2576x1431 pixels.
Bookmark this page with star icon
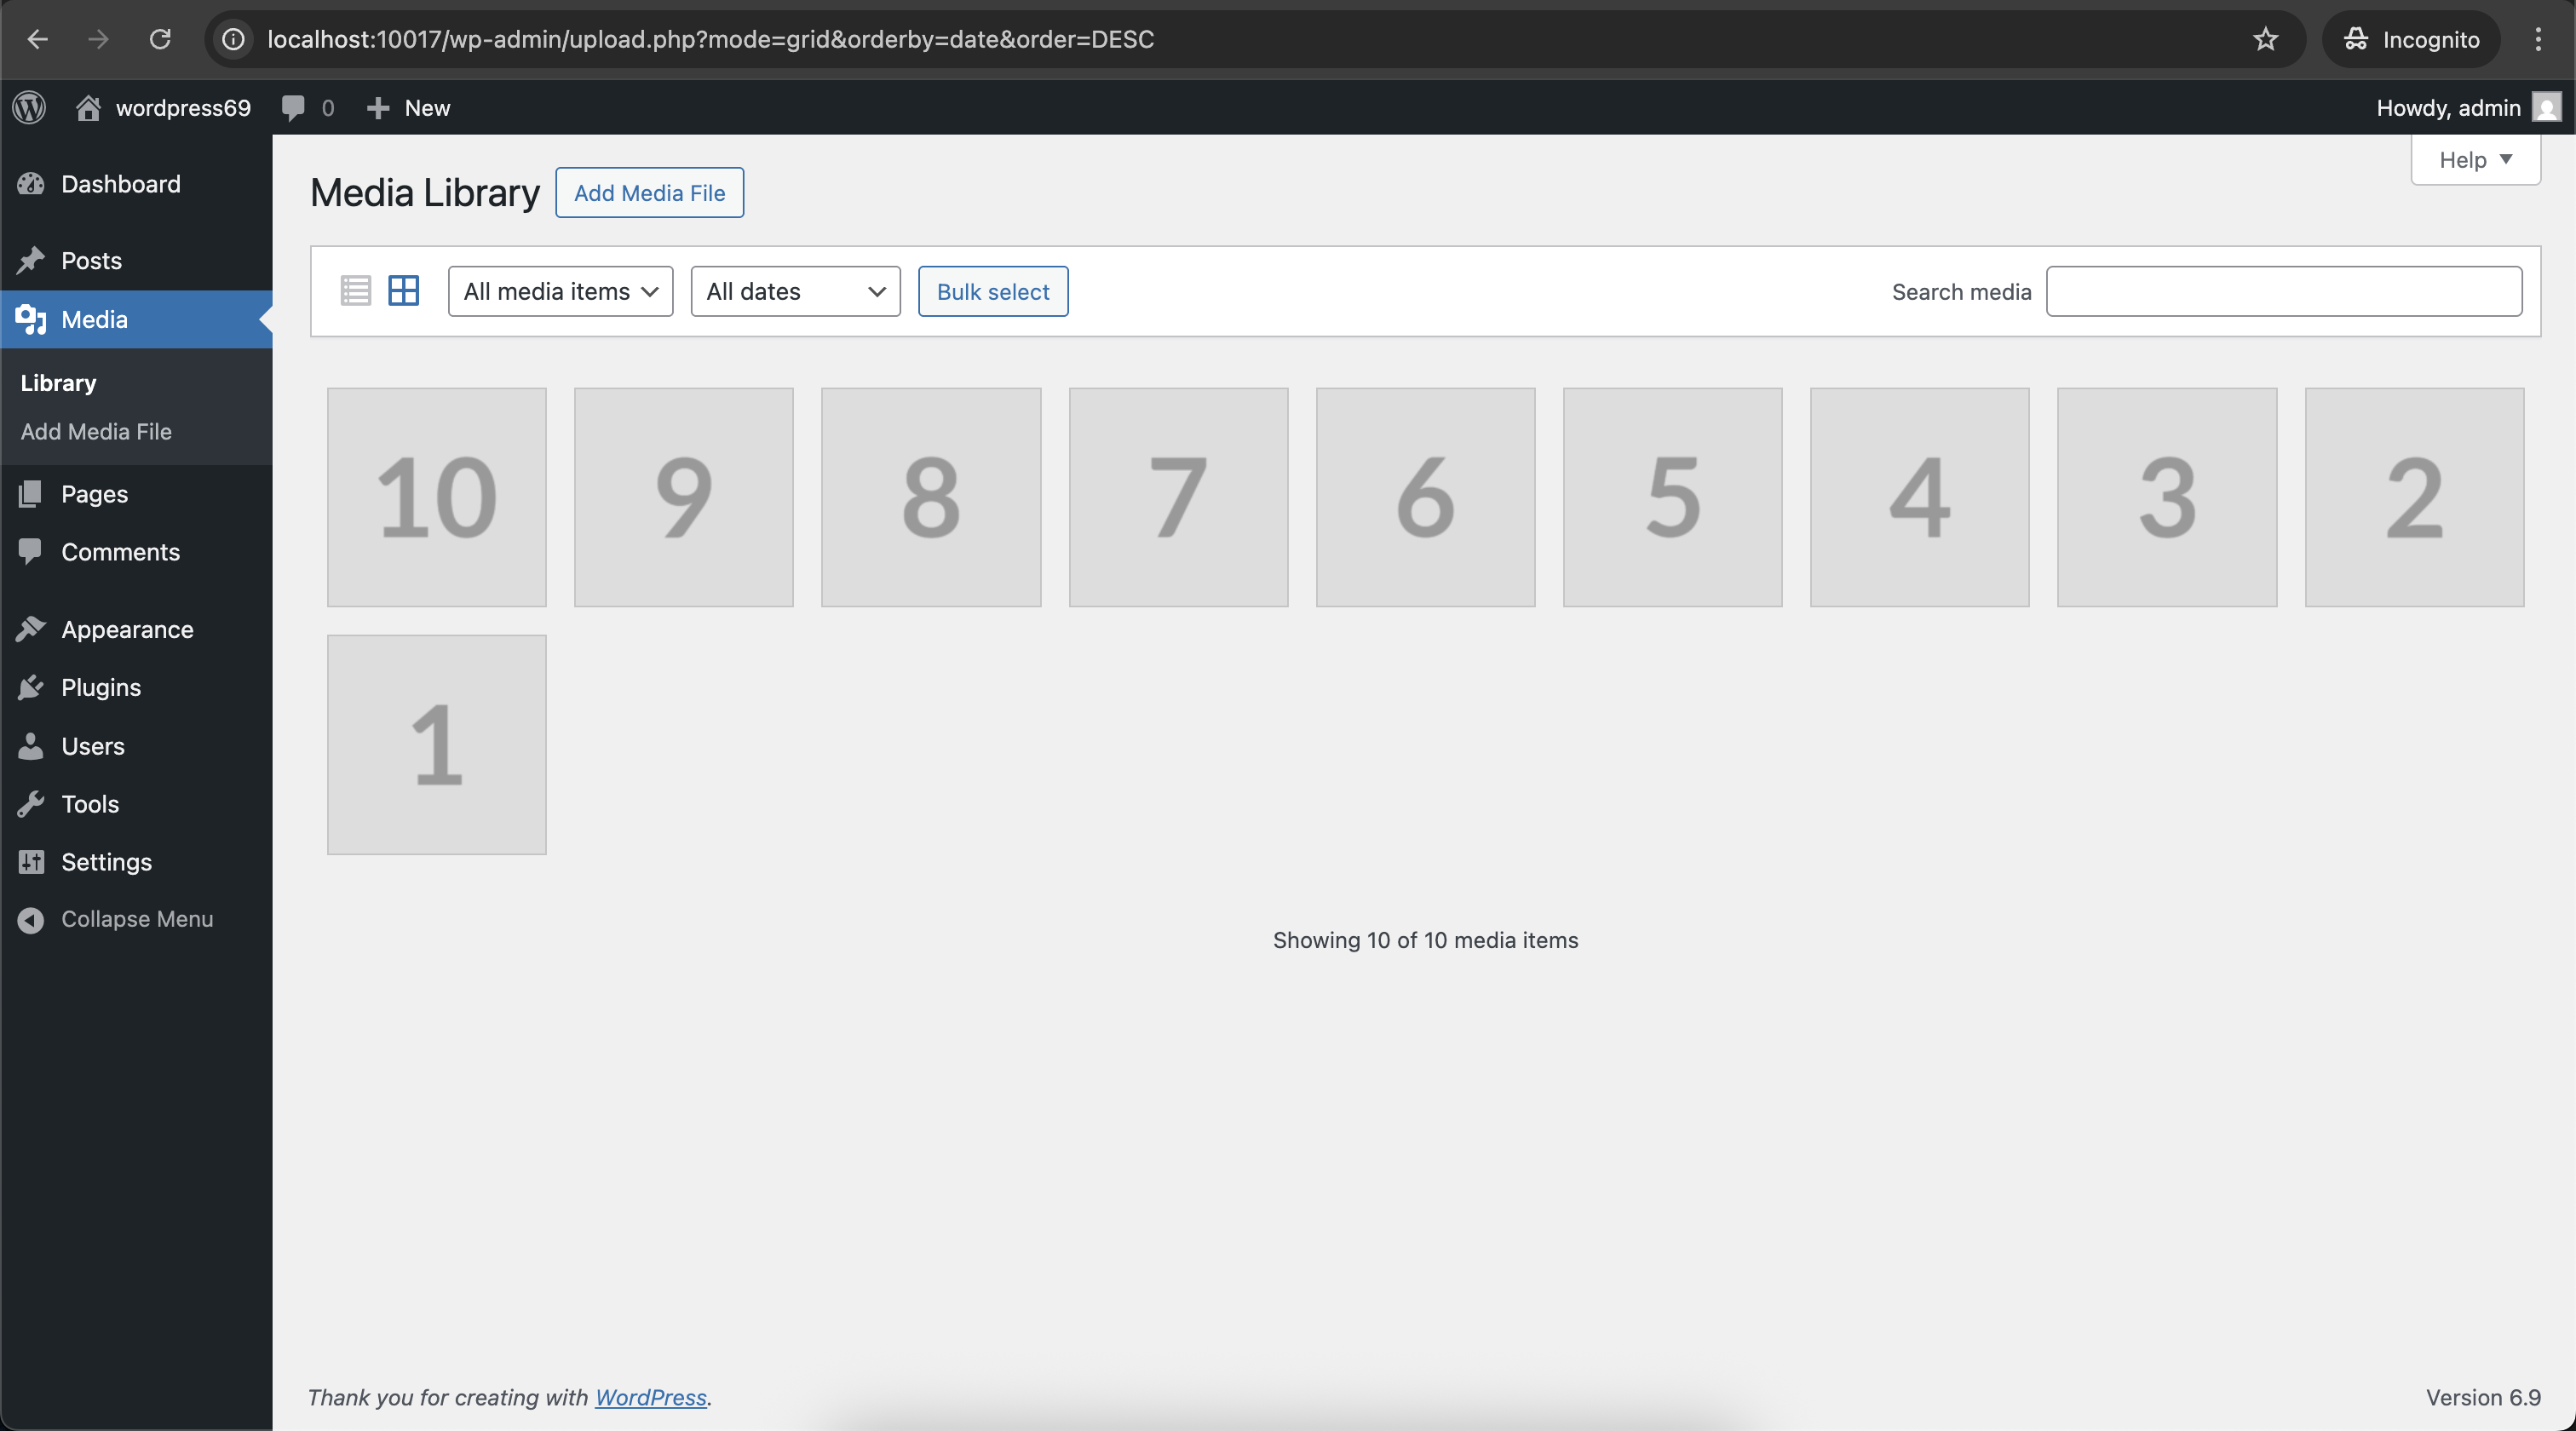[2265, 39]
